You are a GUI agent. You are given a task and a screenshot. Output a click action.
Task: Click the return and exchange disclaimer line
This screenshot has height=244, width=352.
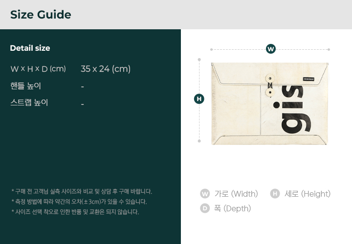pos(75,212)
